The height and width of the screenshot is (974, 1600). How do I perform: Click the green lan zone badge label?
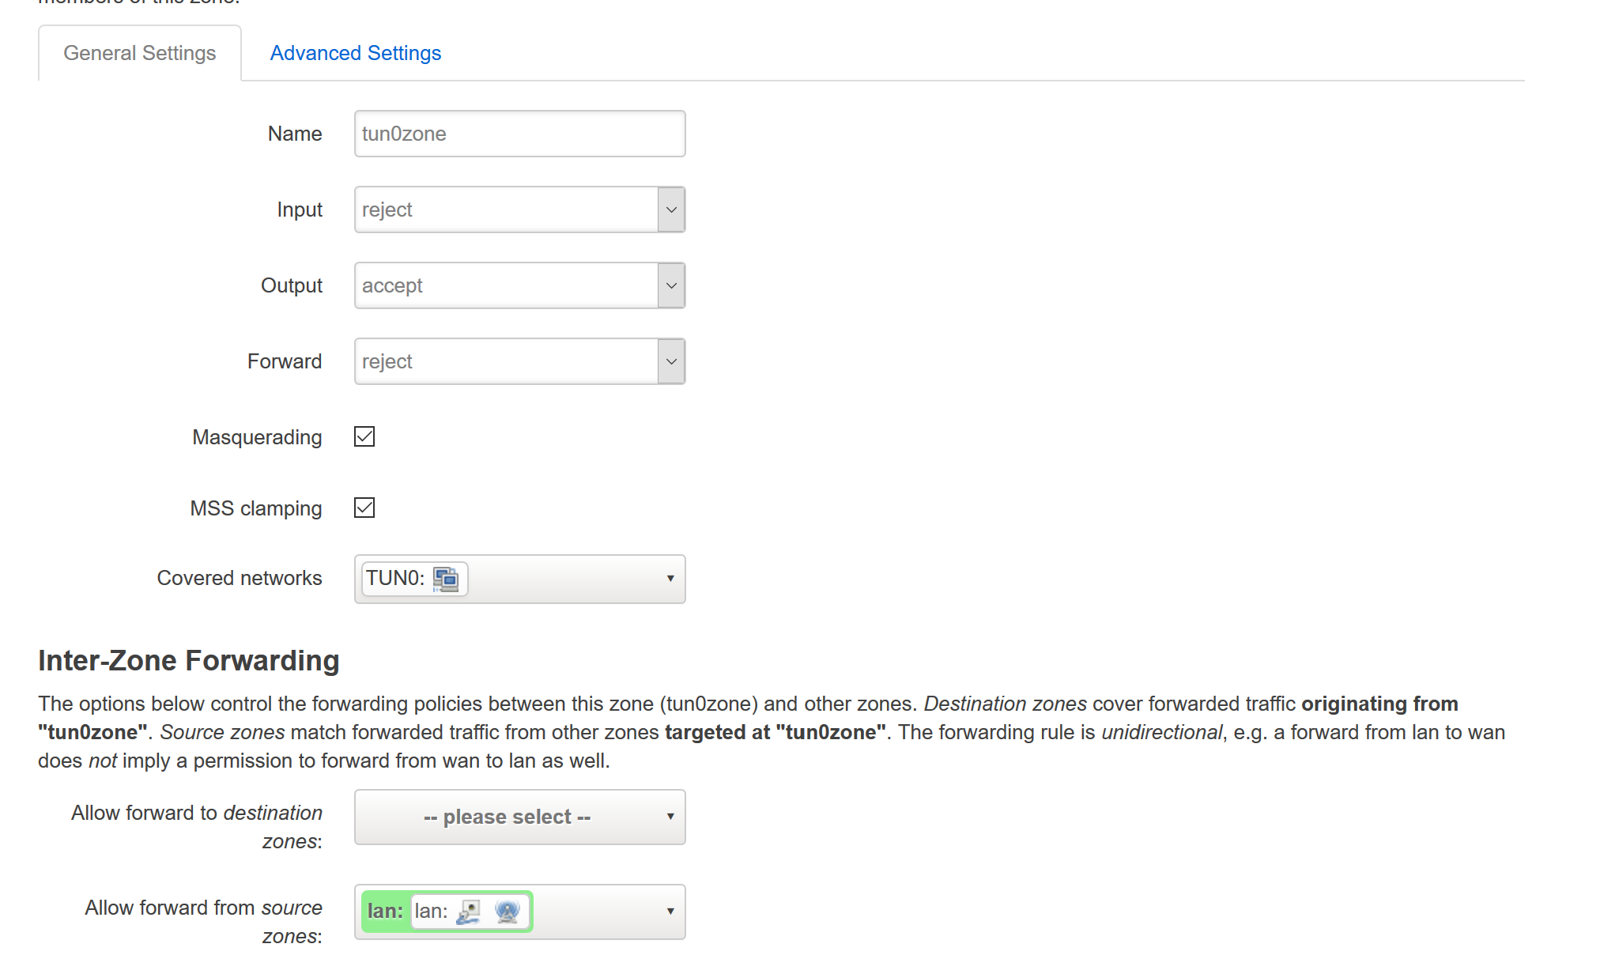385,912
